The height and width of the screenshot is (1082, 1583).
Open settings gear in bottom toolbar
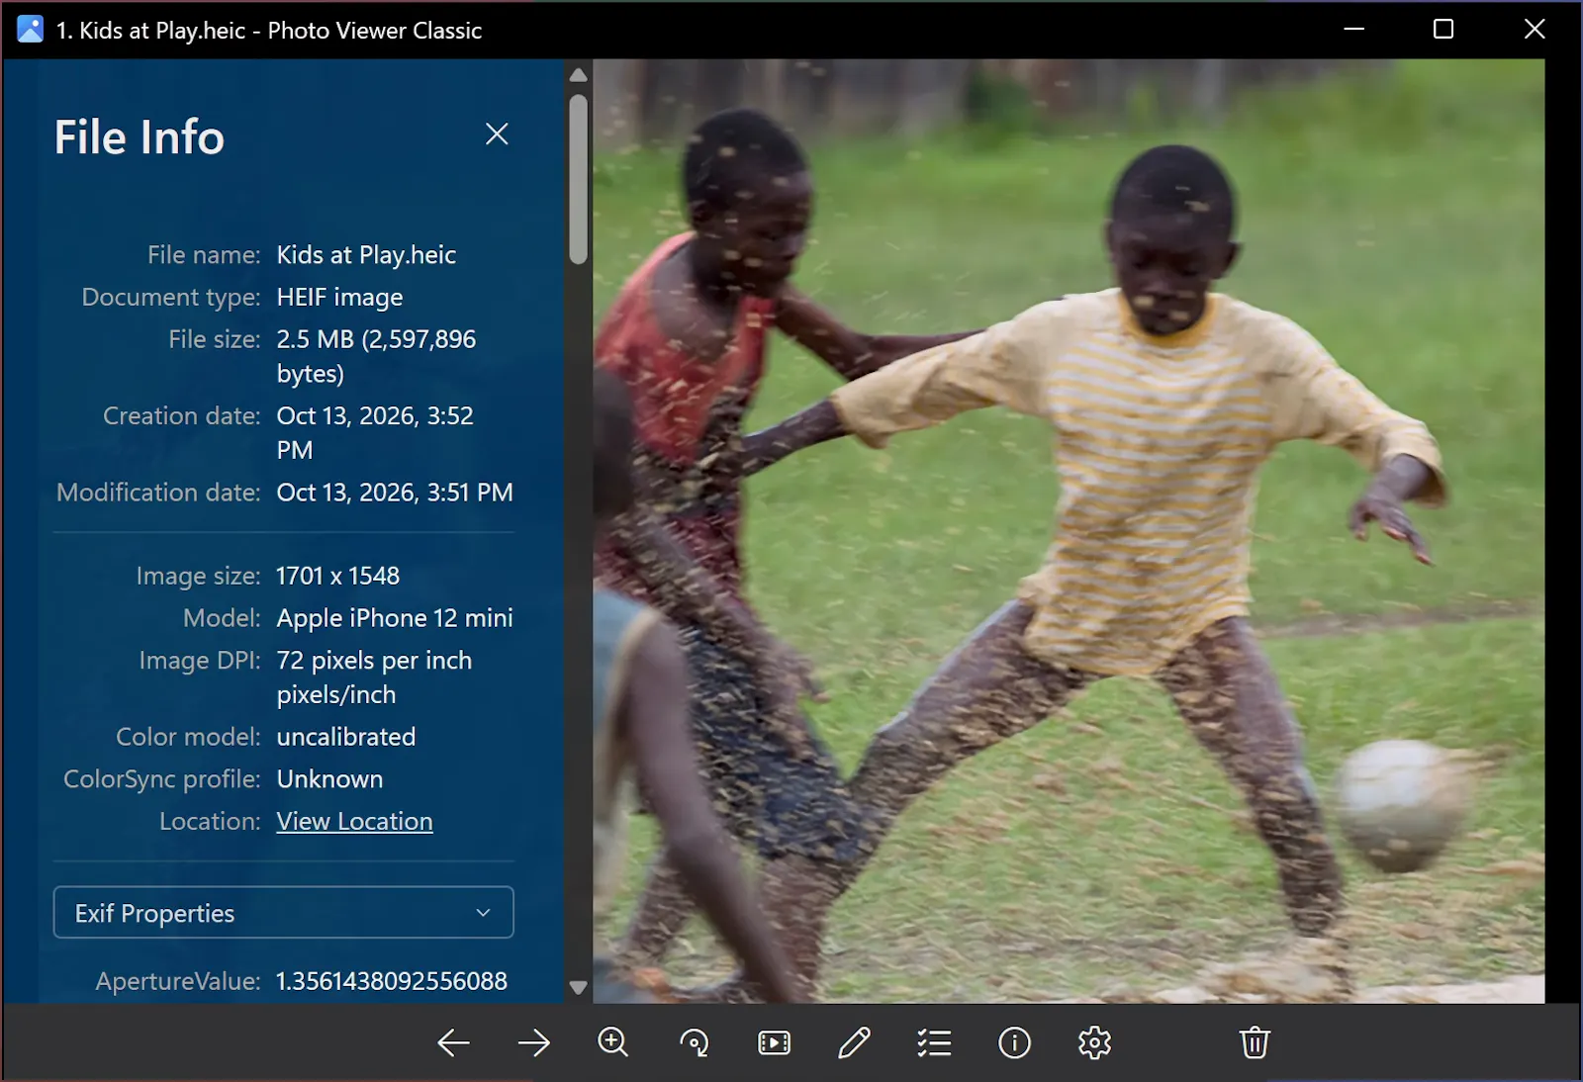click(1094, 1042)
